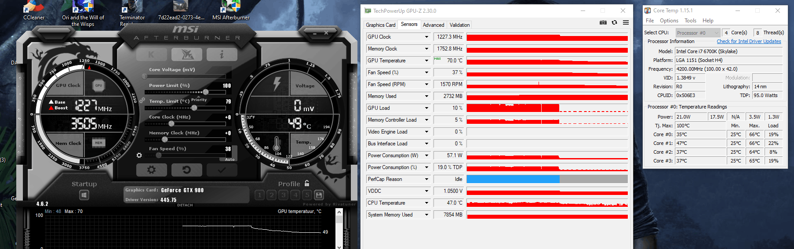Screen dimensions: 794x249
Task: Expand the PerfCap Reason sensor dropdown
Action: 426,179
